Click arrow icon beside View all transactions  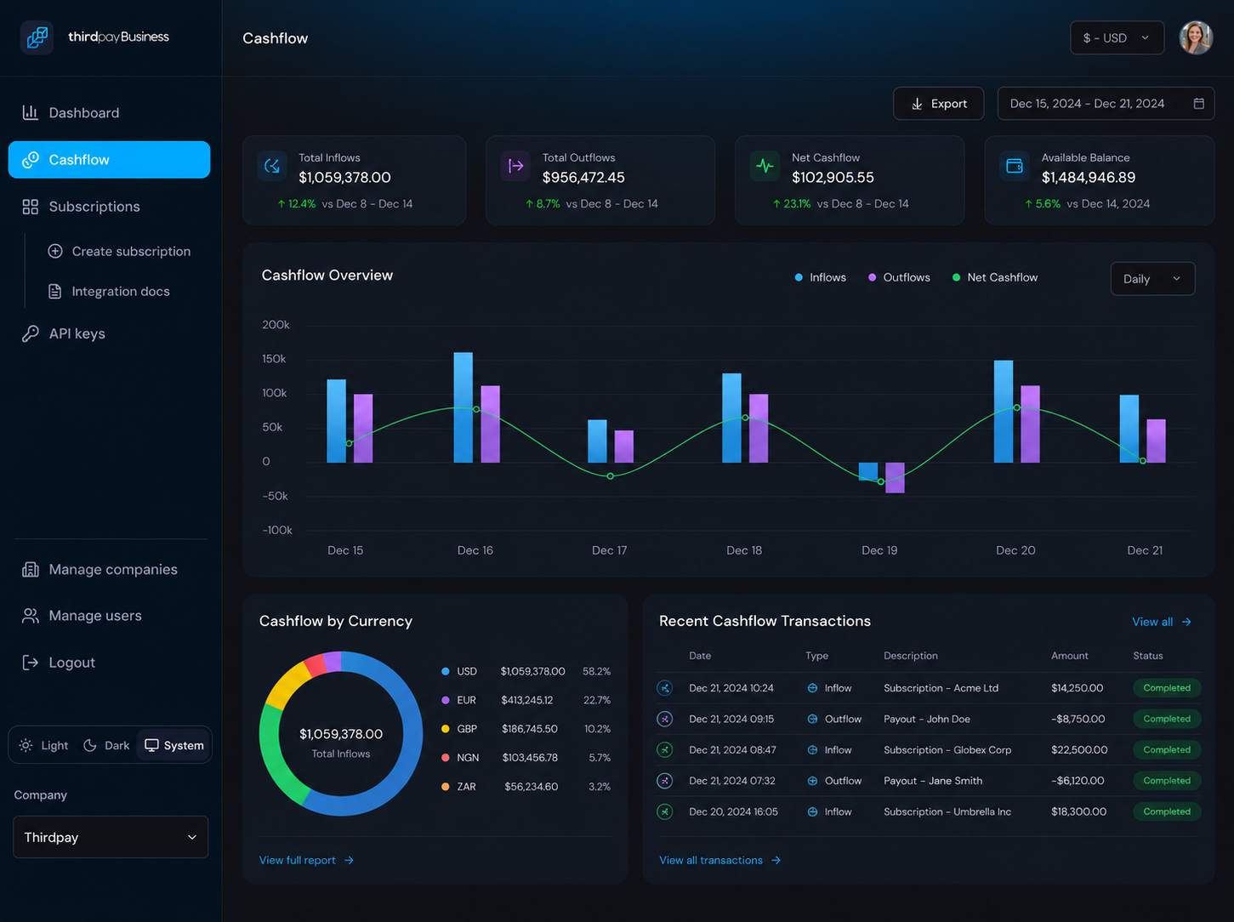pyautogui.click(x=776, y=861)
